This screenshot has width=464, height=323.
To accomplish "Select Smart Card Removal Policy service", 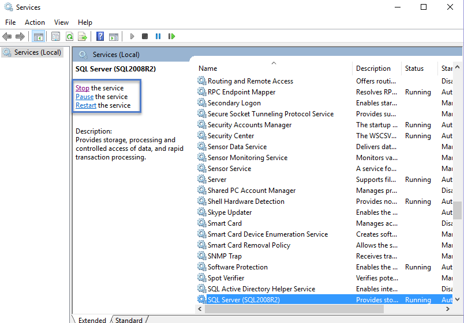I will 324,245.
